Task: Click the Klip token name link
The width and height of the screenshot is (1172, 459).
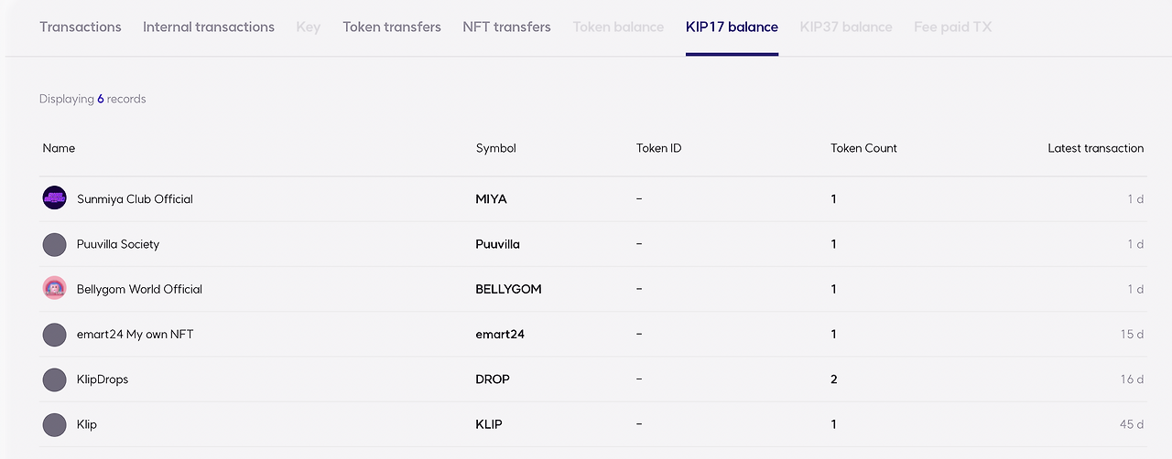Action: coord(87,424)
